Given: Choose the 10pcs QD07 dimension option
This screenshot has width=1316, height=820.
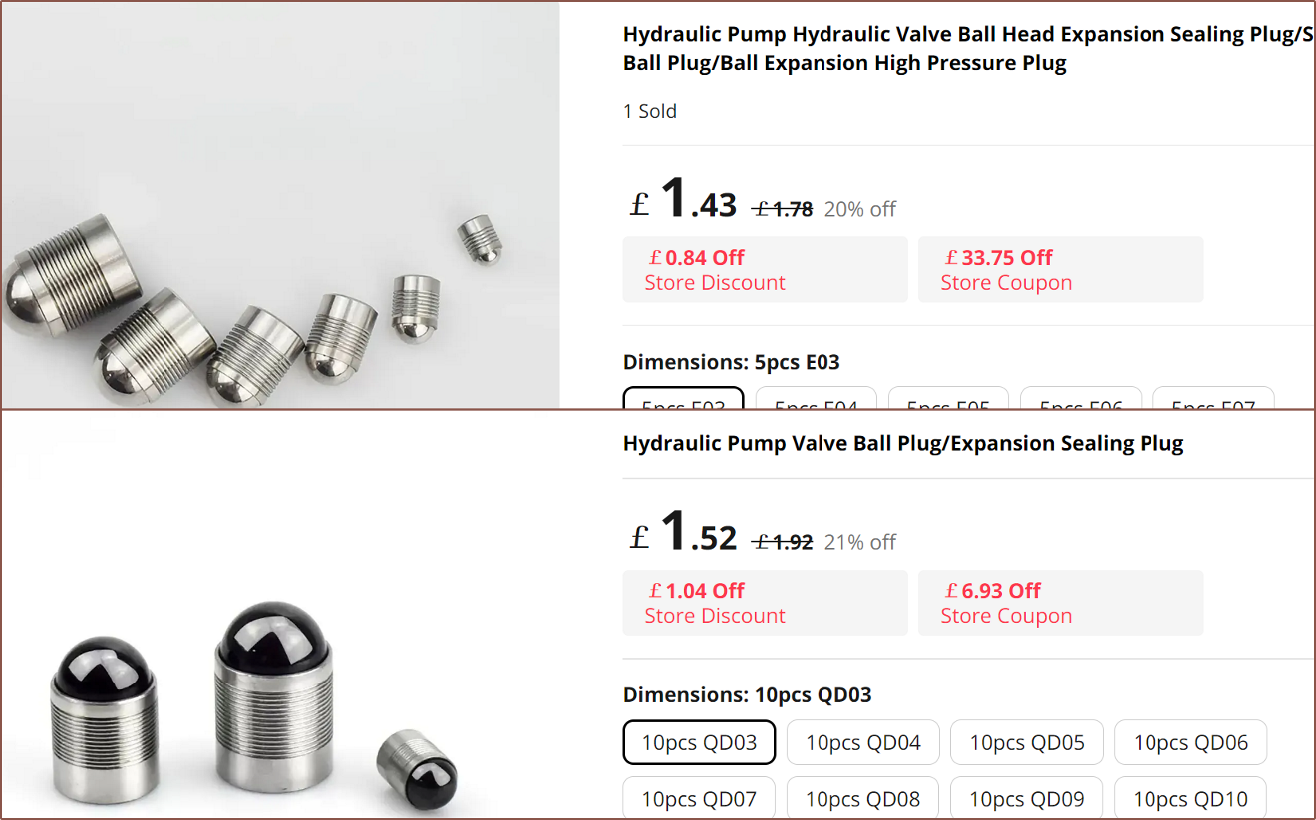Looking at the screenshot, I should (699, 798).
